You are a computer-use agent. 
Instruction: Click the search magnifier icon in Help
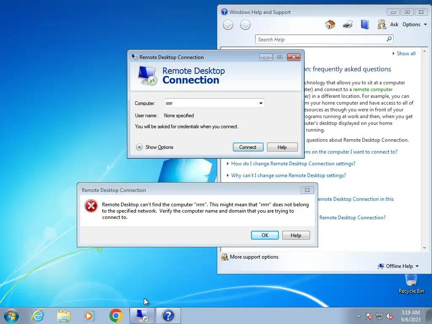(x=389, y=39)
